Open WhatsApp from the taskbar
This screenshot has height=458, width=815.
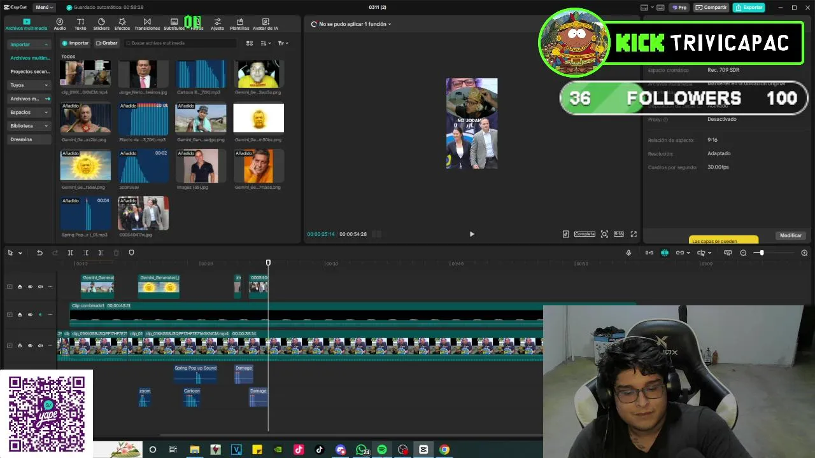362,450
